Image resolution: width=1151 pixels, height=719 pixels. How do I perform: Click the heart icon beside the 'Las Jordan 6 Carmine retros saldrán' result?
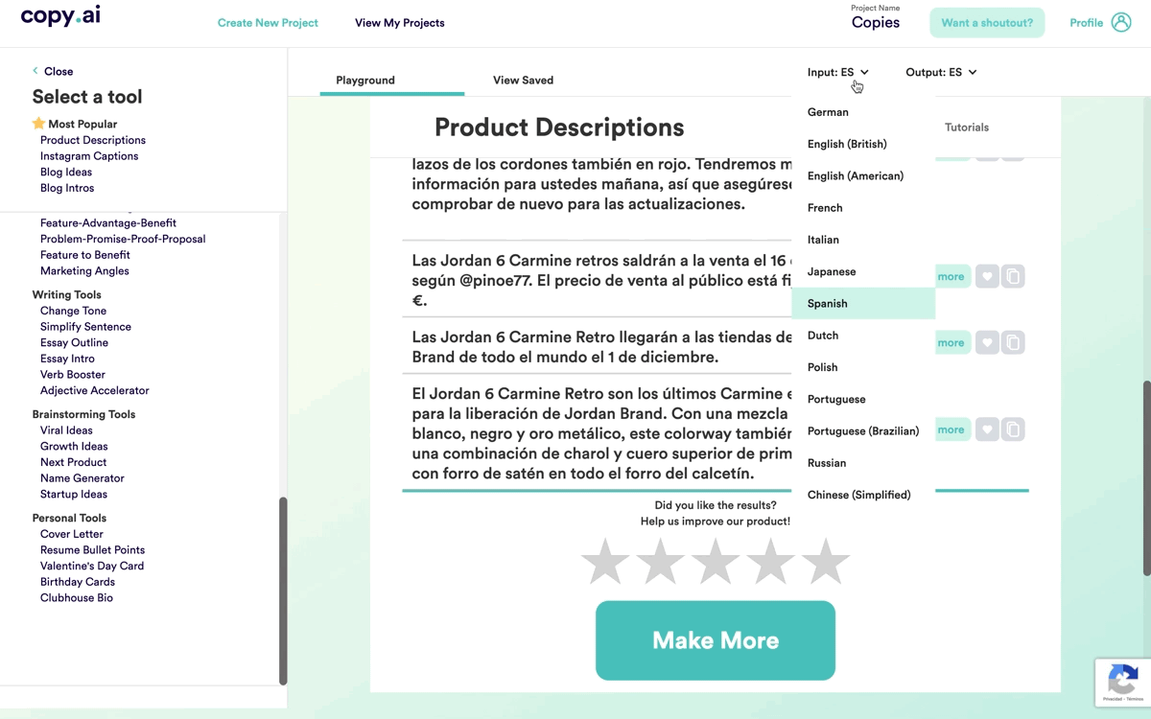pyautogui.click(x=987, y=276)
